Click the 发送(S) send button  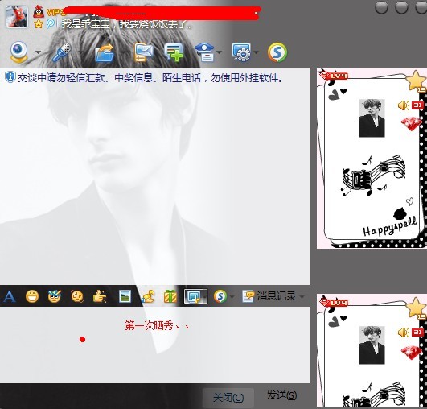coord(281,395)
